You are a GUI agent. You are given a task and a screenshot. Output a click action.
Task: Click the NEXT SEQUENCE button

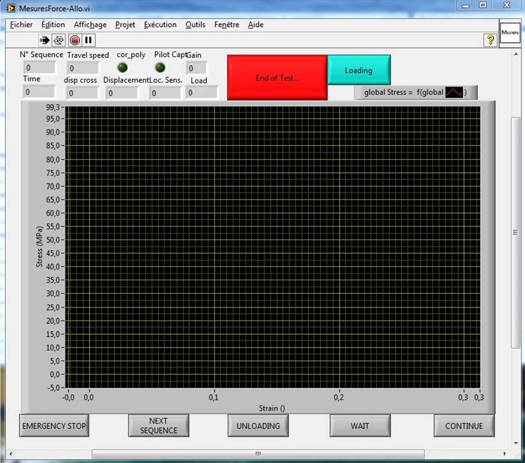(159, 425)
